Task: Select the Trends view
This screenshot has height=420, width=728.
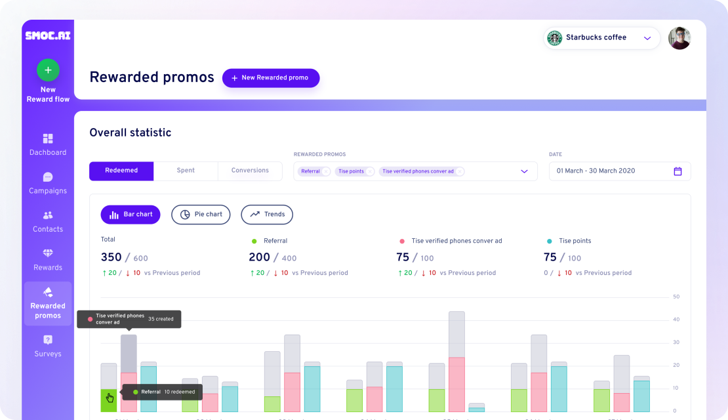Action: [267, 215]
